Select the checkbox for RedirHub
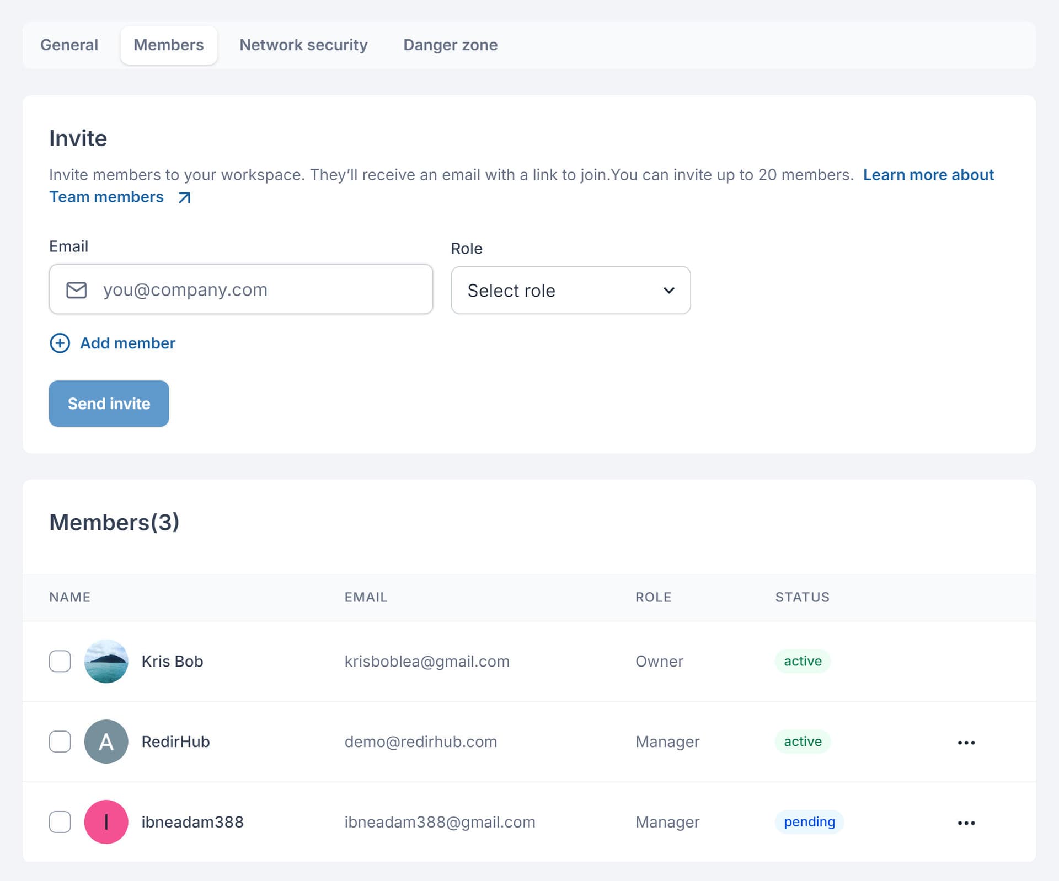Screen dimensions: 1059x881 60,742
